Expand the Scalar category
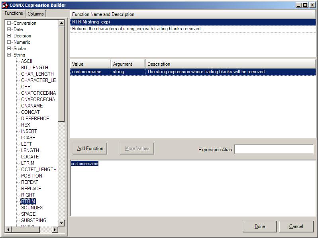 click(x=9, y=49)
